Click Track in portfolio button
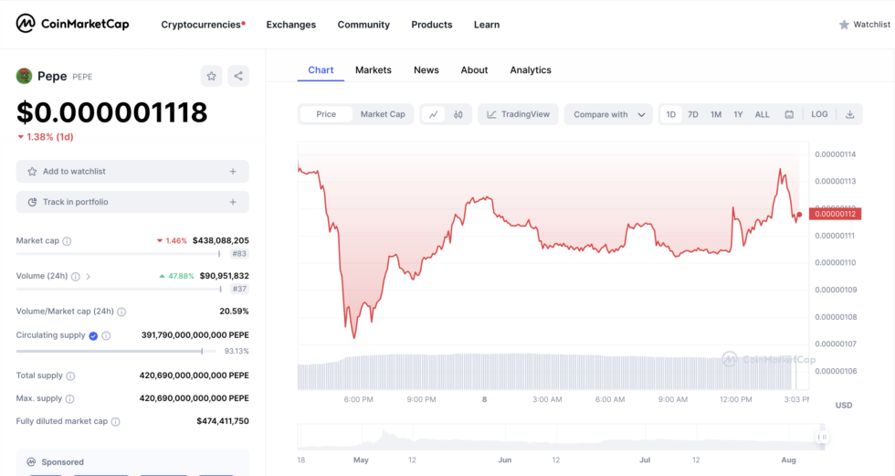 click(x=132, y=202)
